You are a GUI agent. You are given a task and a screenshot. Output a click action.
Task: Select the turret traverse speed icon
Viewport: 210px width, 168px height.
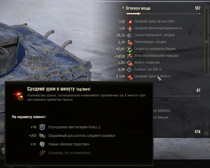(x=129, y=49)
